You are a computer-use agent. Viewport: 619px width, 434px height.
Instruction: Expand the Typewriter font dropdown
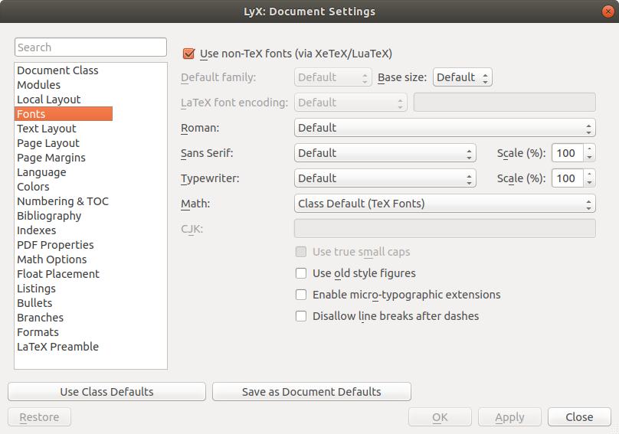click(385, 178)
